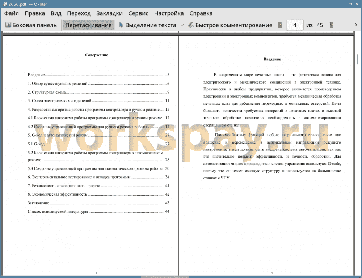Open the Файл menu

click(12, 13)
